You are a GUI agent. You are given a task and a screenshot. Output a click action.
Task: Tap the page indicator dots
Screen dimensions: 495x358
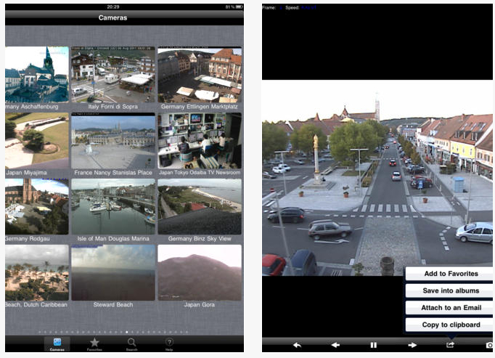click(113, 332)
